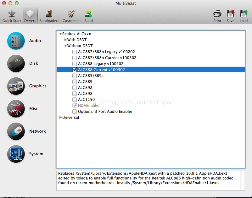Screen dimensions: 252x198
Task: Tick the ALC885/889a checkbox
Action: tap(75, 76)
